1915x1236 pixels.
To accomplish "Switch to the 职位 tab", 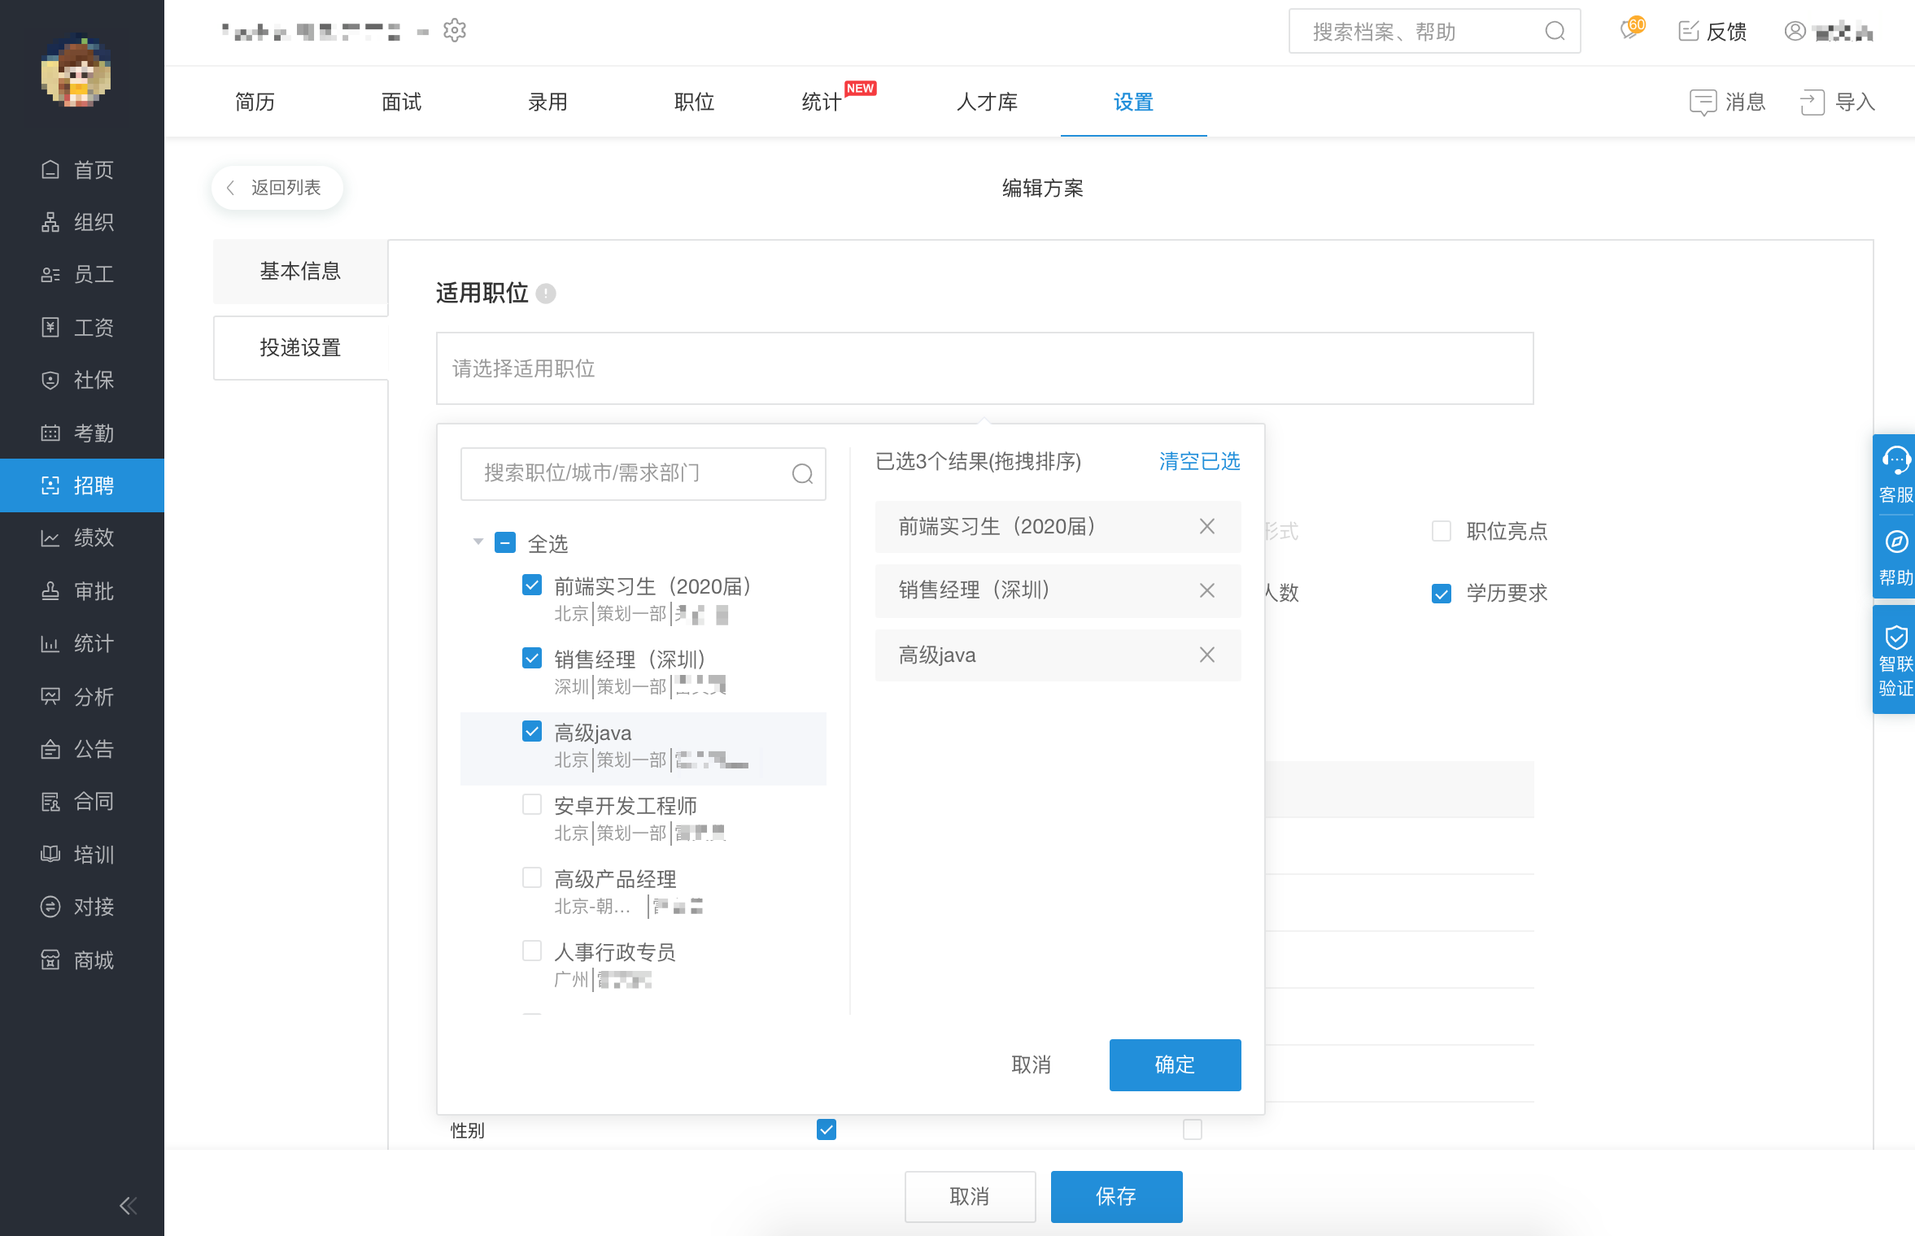I will pyautogui.click(x=695, y=102).
